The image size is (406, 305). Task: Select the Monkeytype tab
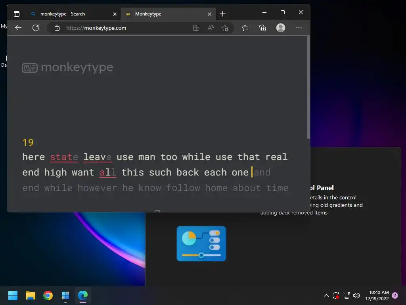click(168, 14)
